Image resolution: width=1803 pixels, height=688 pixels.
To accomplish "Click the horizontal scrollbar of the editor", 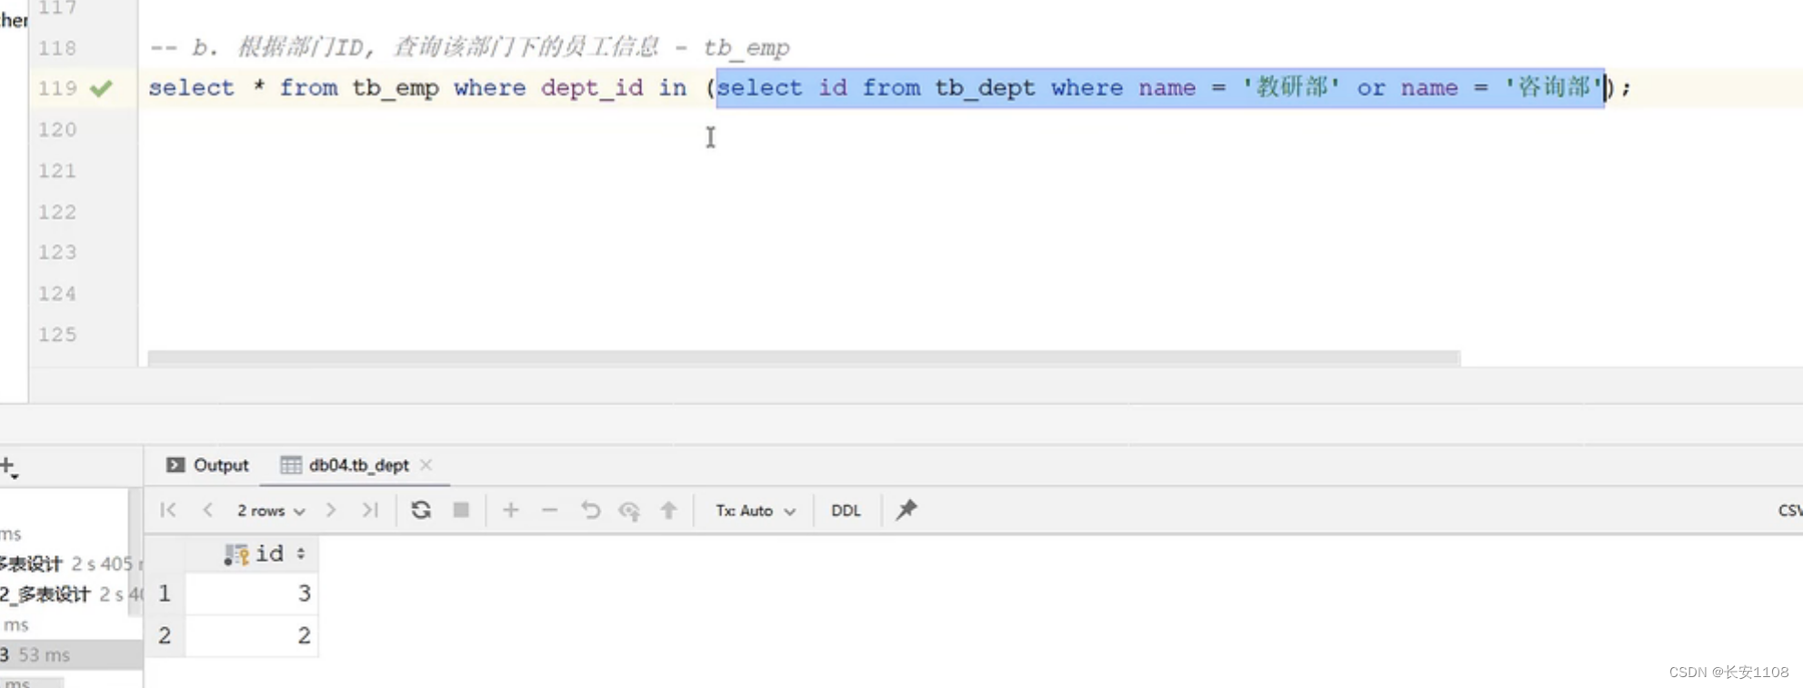I will point(804,358).
